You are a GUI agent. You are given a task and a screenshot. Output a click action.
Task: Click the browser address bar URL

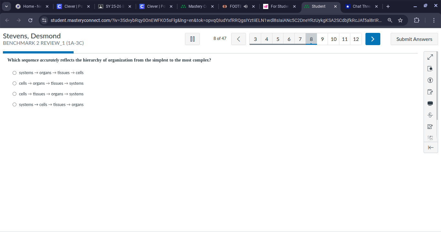(216, 20)
